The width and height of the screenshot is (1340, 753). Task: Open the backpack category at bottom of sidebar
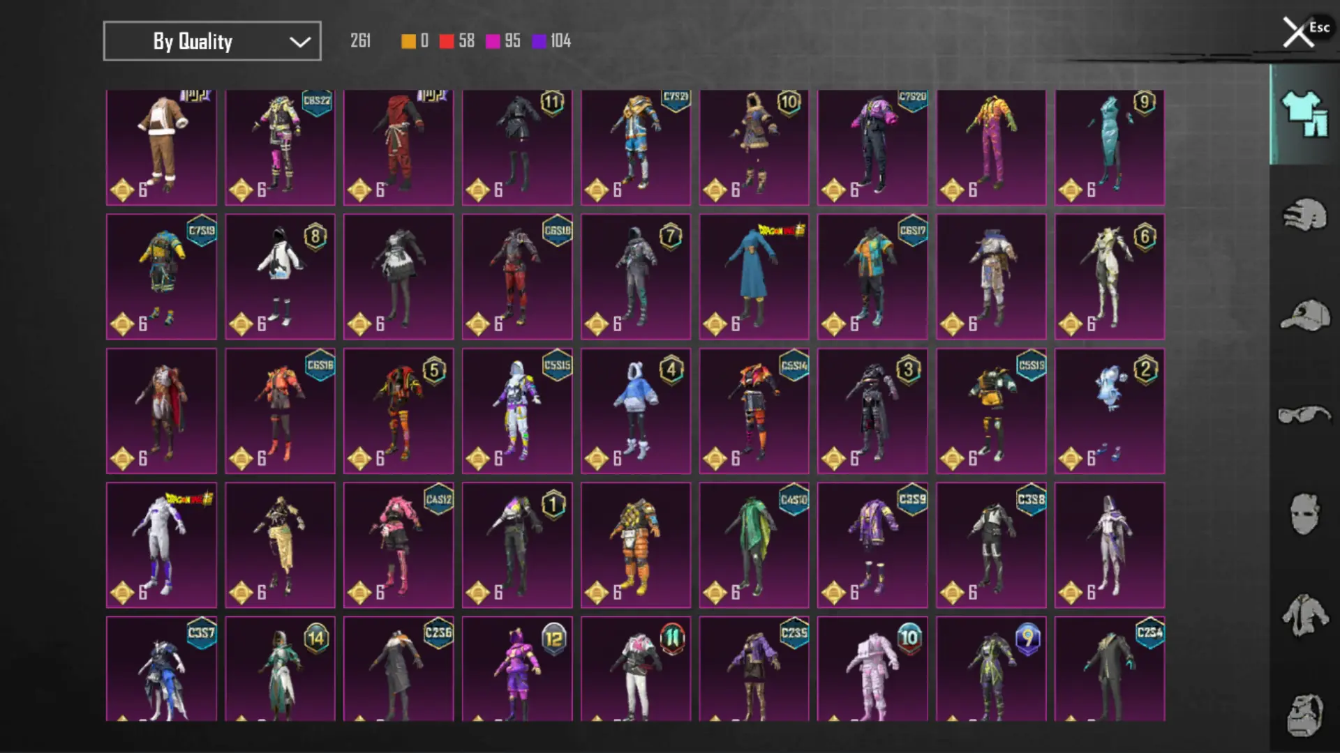[1304, 715]
